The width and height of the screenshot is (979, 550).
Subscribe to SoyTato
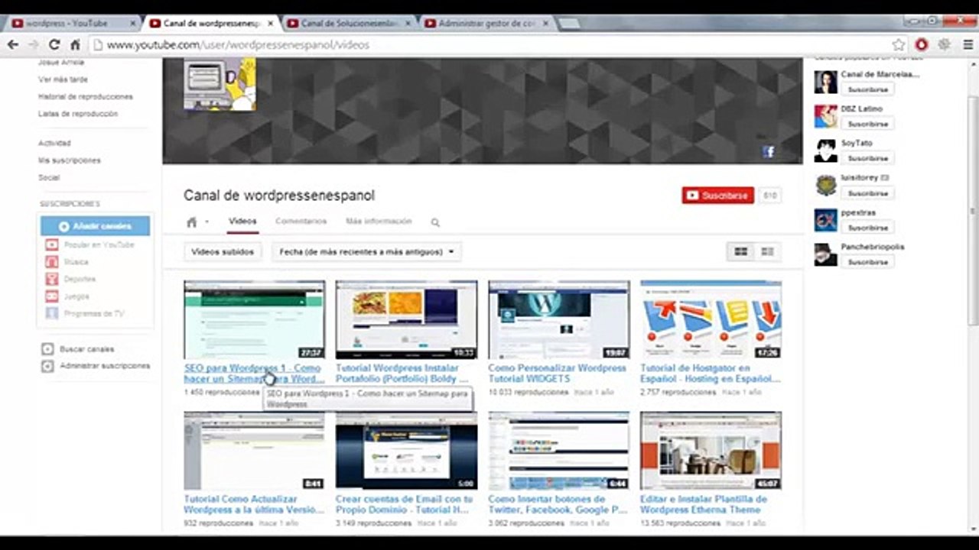tap(867, 158)
